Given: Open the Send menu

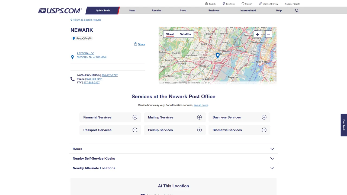Looking at the screenshot, I should point(132,11).
